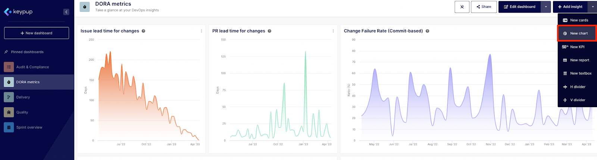Click help icon beside Issue lead time title

click(x=143, y=31)
